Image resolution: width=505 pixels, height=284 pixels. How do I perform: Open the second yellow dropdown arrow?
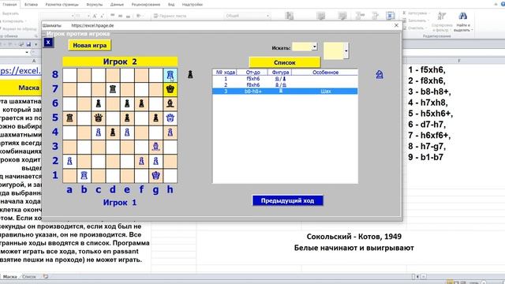346,50
